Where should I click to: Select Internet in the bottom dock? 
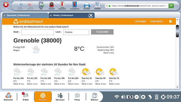(x=43, y=97)
